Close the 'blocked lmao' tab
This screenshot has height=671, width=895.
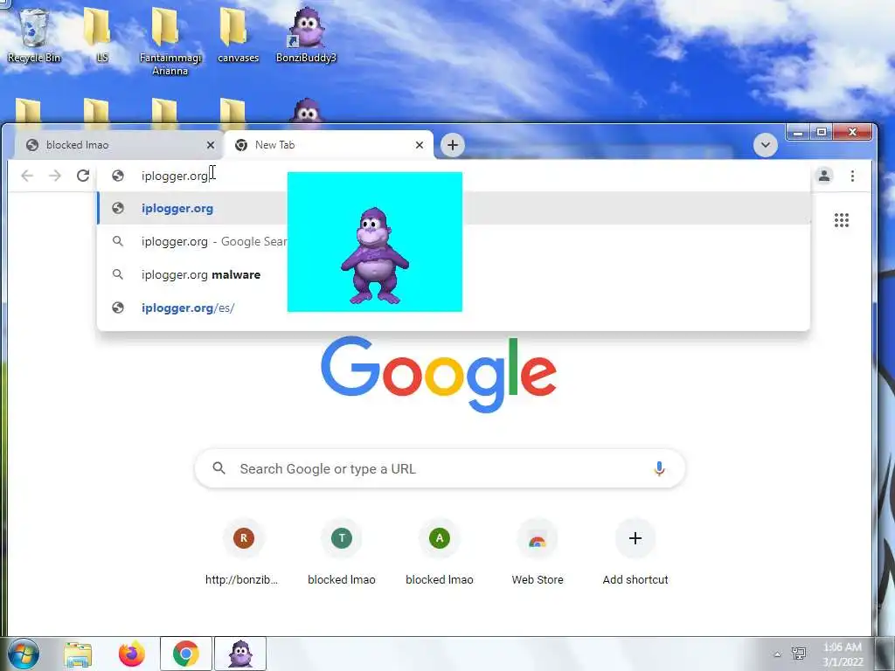(211, 145)
